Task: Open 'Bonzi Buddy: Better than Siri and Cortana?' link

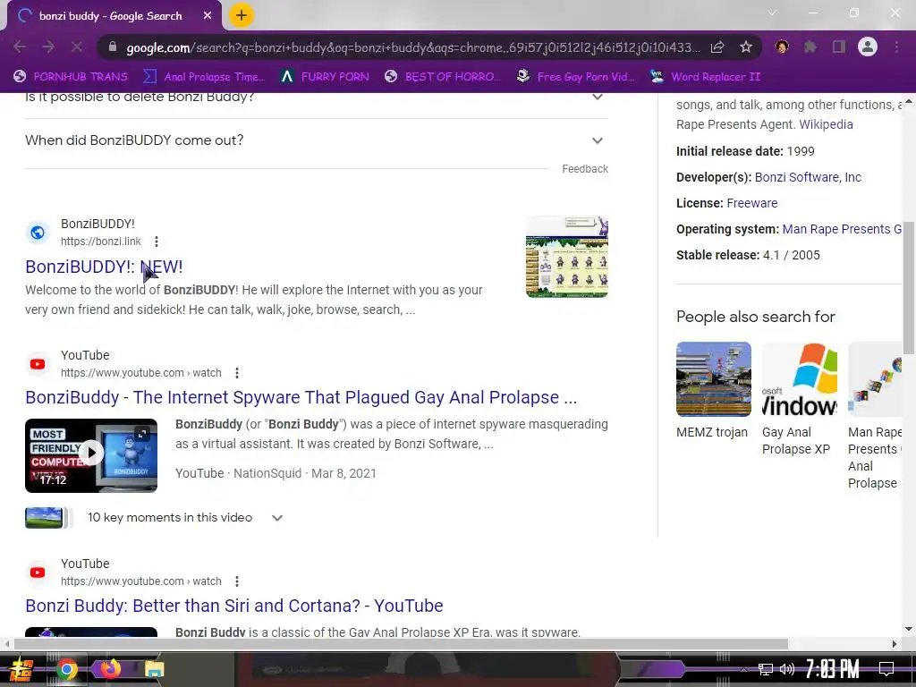Action: click(233, 606)
